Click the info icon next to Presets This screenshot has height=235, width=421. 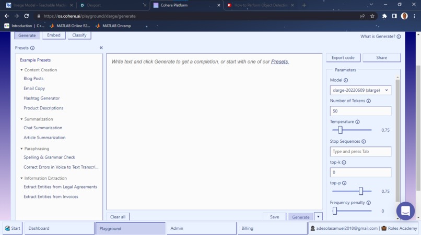(32, 48)
